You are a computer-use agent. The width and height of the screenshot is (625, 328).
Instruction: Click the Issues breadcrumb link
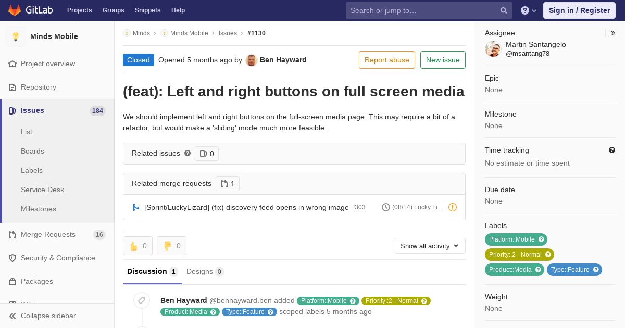pos(228,33)
